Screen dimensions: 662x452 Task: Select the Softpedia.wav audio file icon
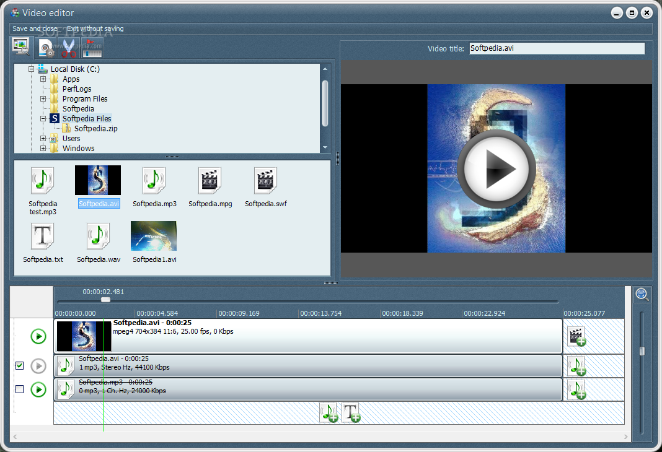pos(98,237)
